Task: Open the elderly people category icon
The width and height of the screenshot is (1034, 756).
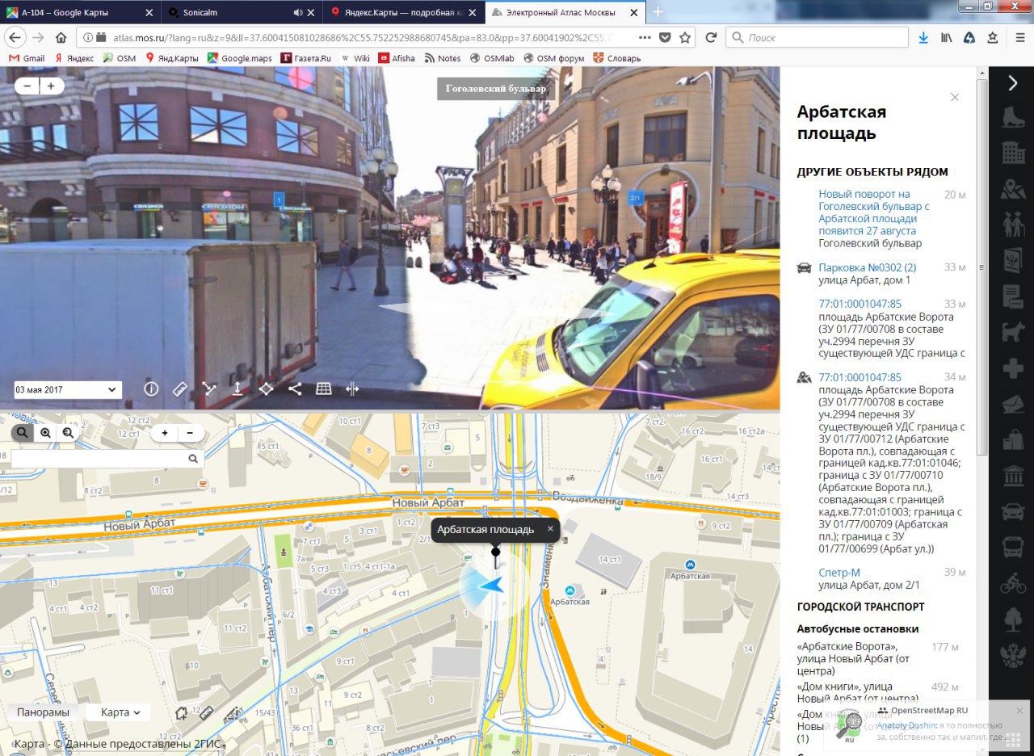Action: point(1013,224)
